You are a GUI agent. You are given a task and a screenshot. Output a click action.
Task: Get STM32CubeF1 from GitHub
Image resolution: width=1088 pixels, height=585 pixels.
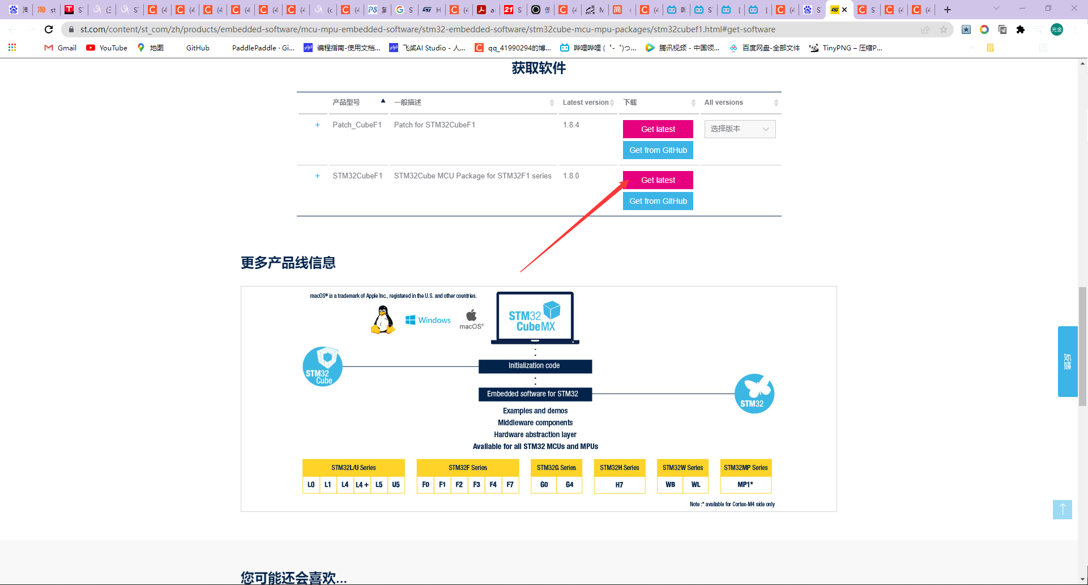tap(658, 201)
